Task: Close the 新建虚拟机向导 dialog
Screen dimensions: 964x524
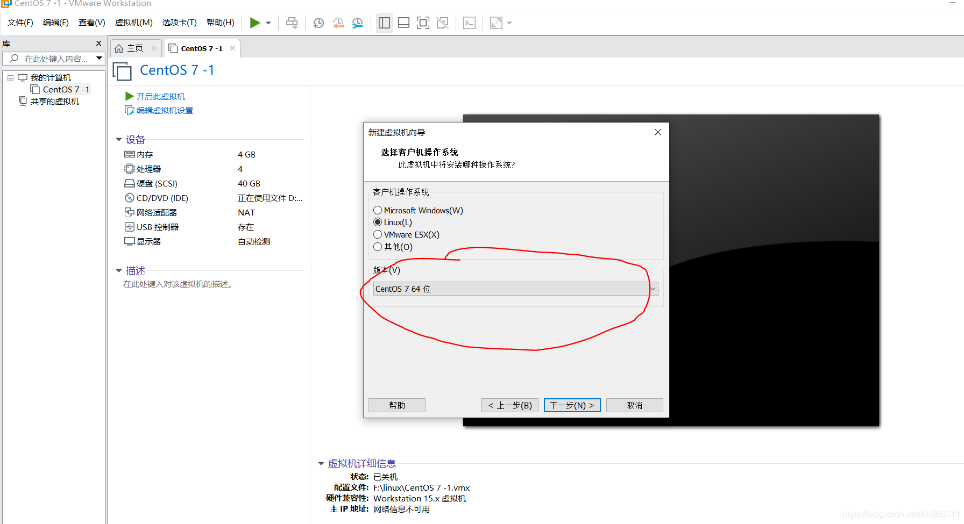Action: click(x=657, y=132)
